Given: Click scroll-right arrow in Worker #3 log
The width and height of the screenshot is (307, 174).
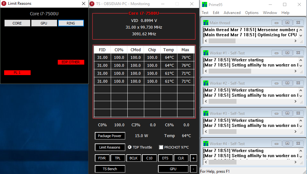Looking at the screenshot, I should tap(296, 131).
